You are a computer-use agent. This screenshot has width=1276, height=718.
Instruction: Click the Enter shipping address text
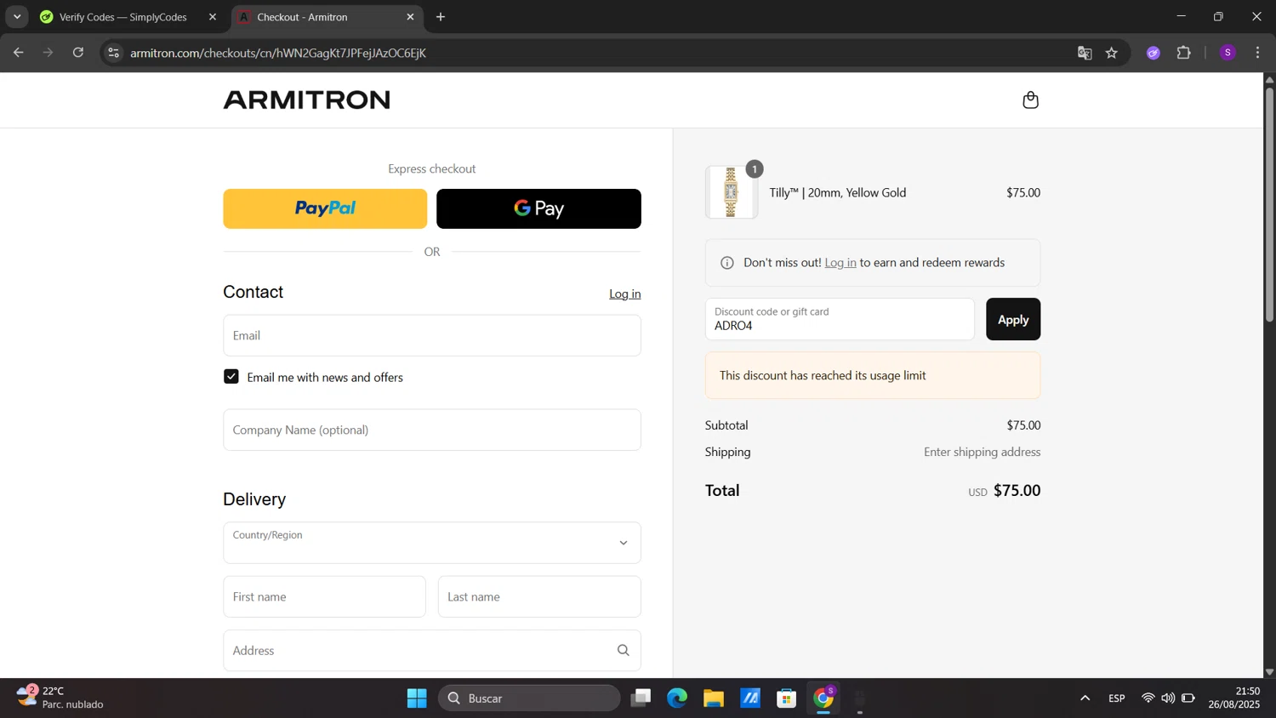pyautogui.click(x=983, y=452)
